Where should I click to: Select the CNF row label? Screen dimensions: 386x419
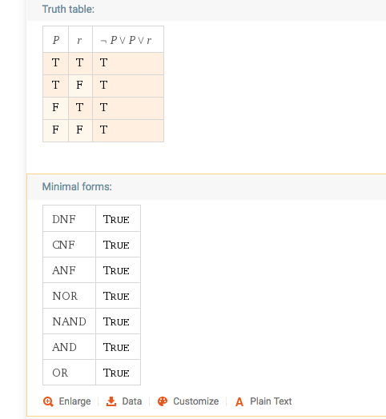[63, 245]
